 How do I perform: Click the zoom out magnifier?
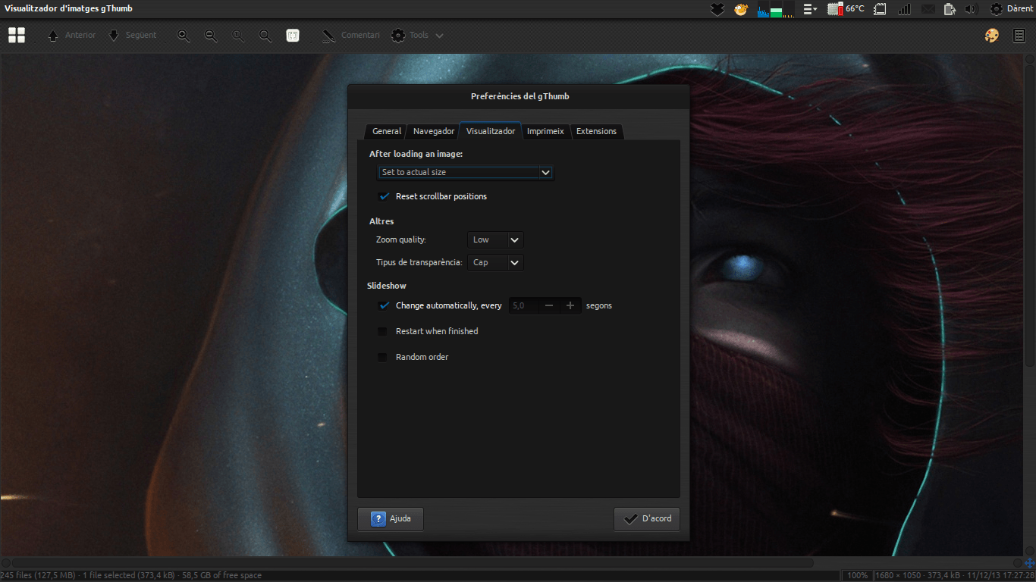[211, 36]
